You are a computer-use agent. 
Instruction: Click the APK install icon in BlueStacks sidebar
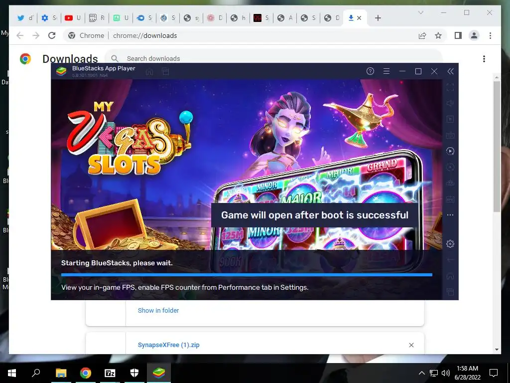coord(450,199)
